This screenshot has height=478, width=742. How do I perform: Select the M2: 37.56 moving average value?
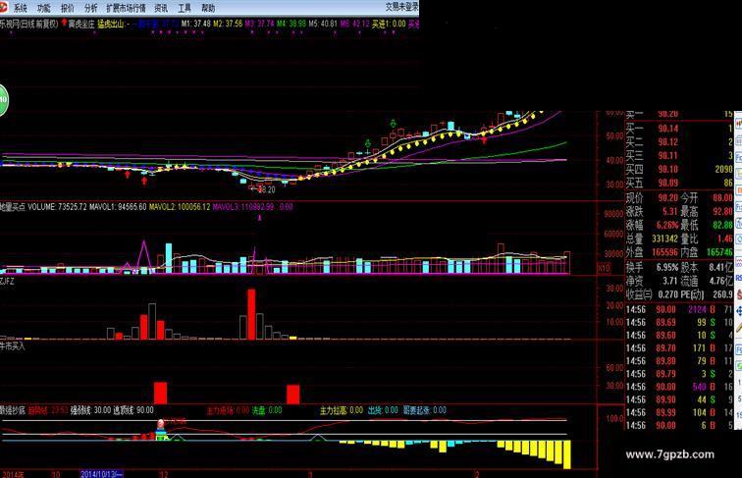click(228, 24)
